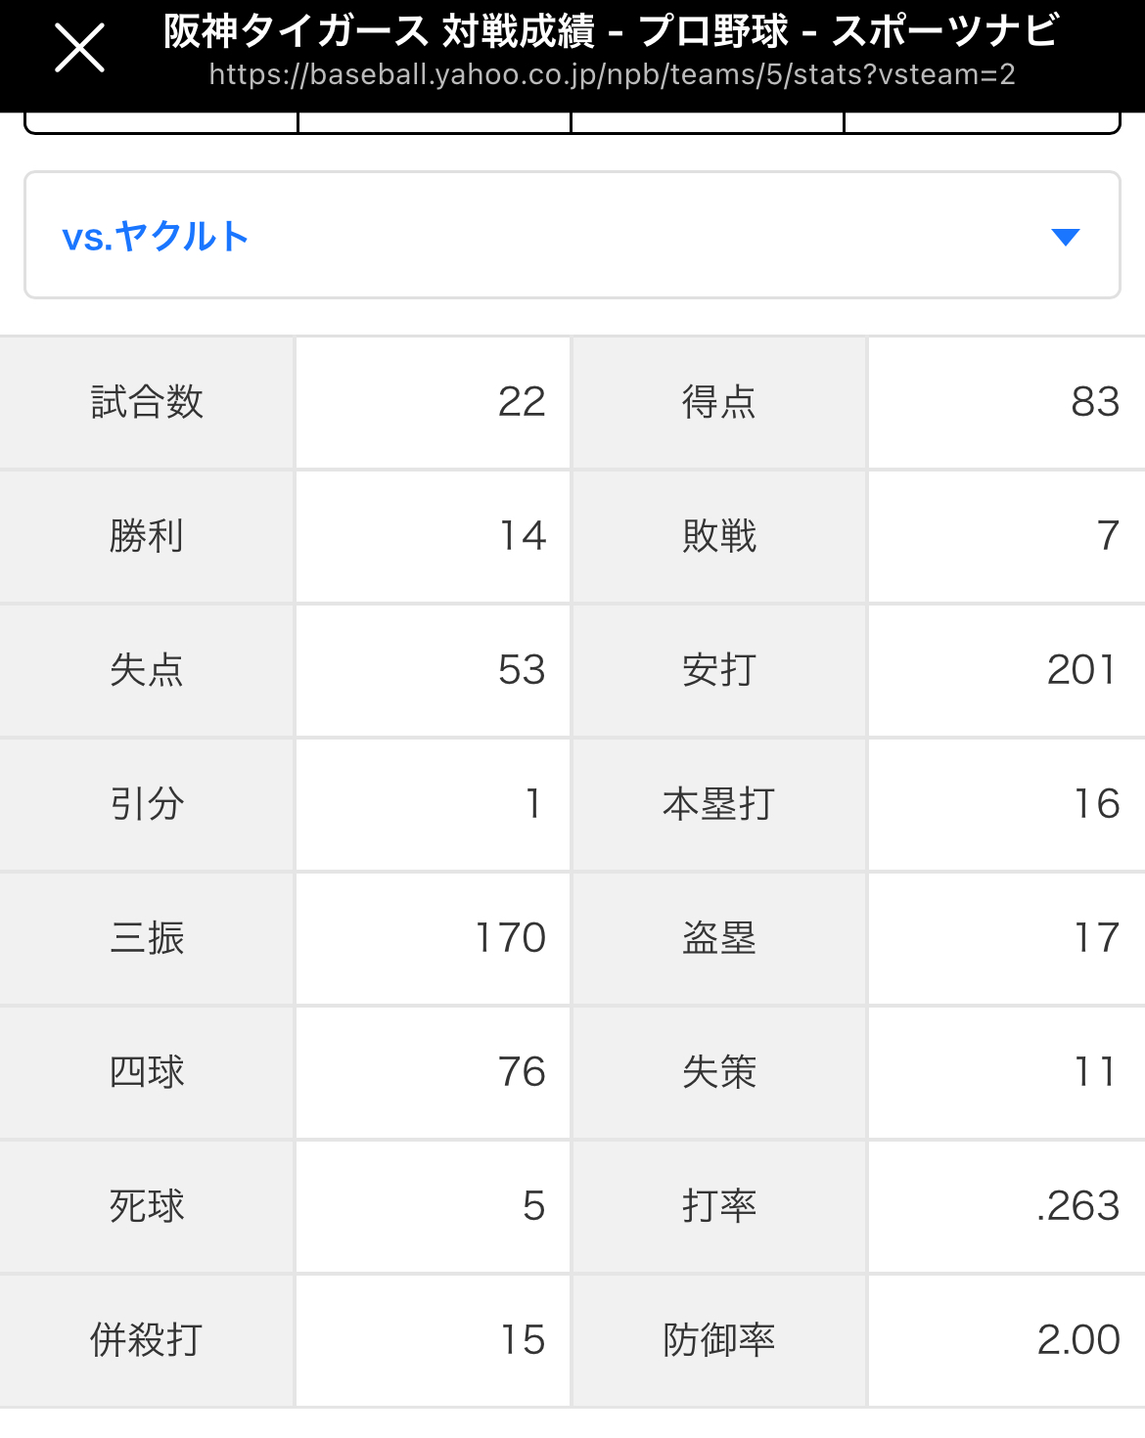Close the in-app browser with the X
The image size is (1145, 1438).
point(79,49)
